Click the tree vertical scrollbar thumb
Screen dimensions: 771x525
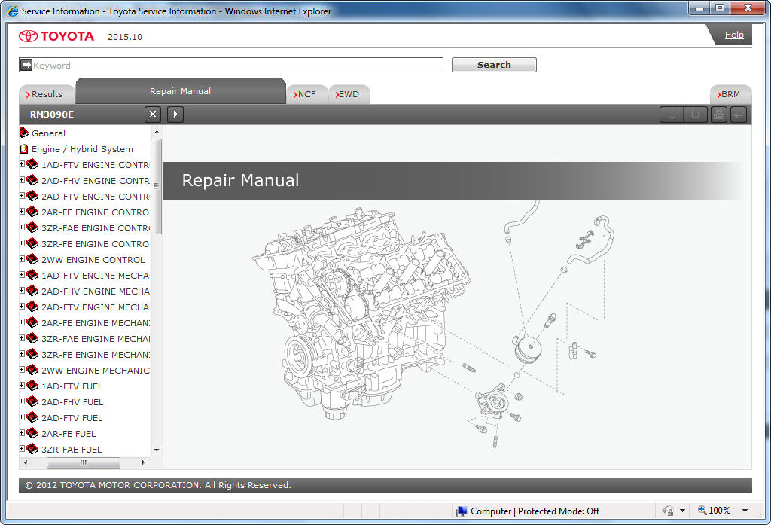click(157, 186)
